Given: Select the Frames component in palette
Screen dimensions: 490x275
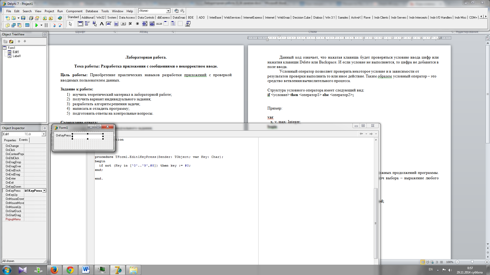Looking at the screenshot, I should pos(80,24).
